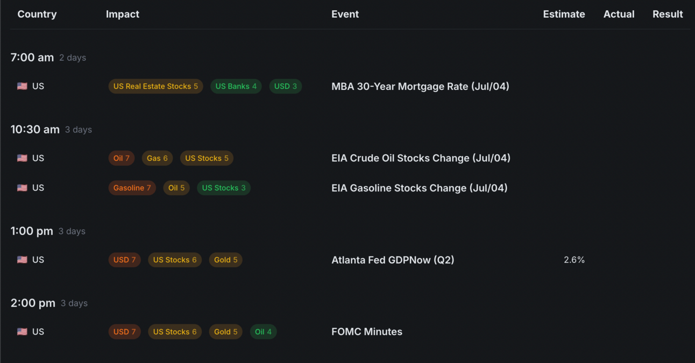The height and width of the screenshot is (363, 695).
Task: Open the MBA 30-Year Mortgage Rate event
Action: (420, 86)
